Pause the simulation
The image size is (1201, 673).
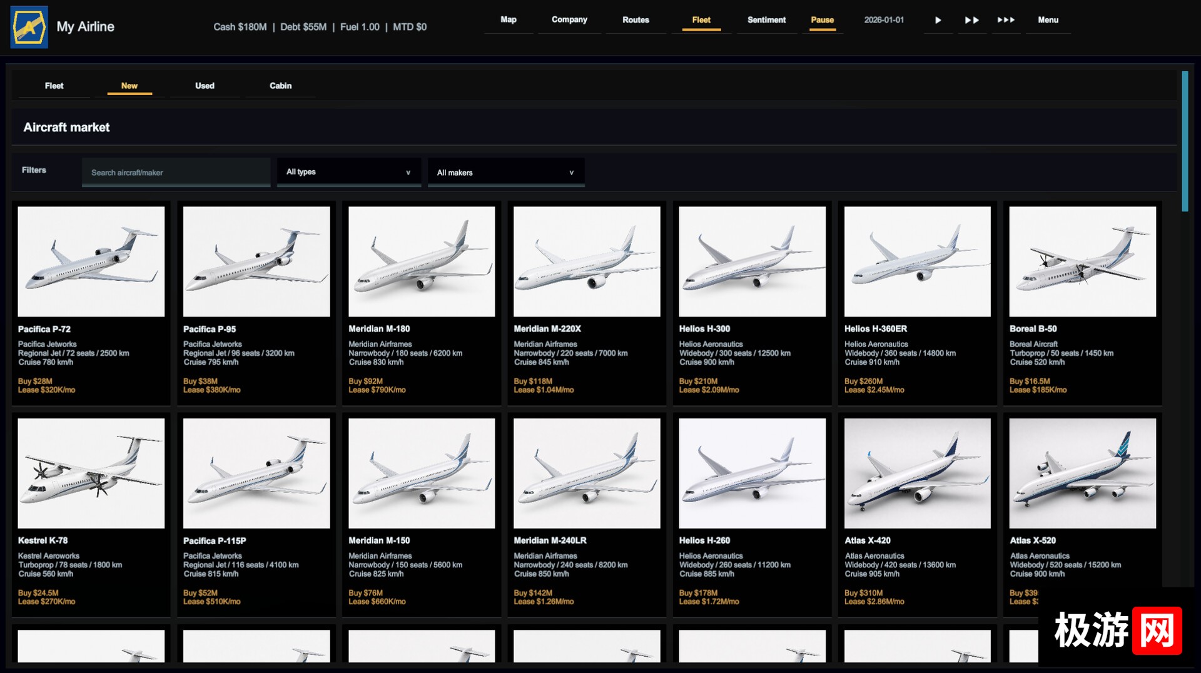tap(823, 20)
